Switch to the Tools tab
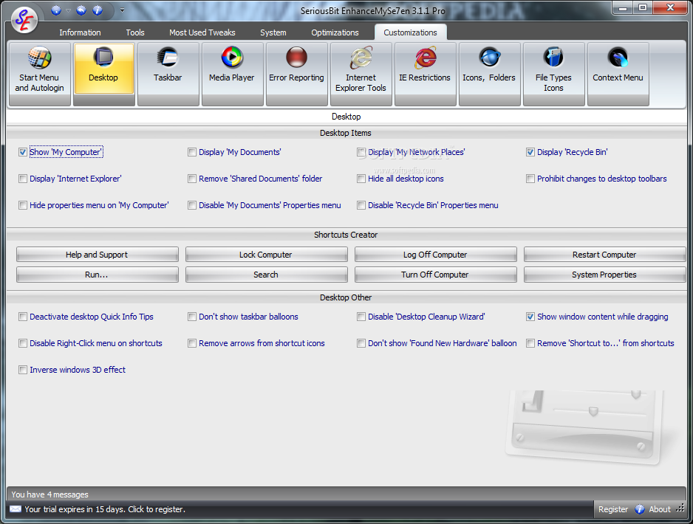The height and width of the screenshot is (524, 693). click(x=134, y=32)
